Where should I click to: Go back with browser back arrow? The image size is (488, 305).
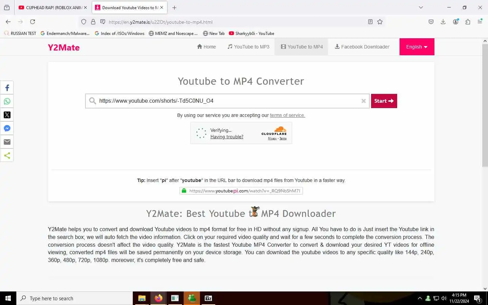pos(8,22)
